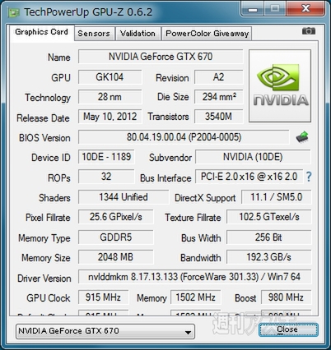Switch to the Sensors tab
Screen dimensions: 331x350
[x=94, y=34]
